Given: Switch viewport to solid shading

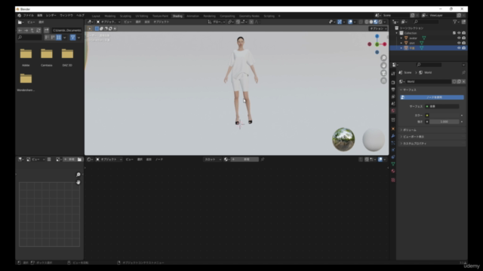Looking at the screenshot, I should 371,22.
